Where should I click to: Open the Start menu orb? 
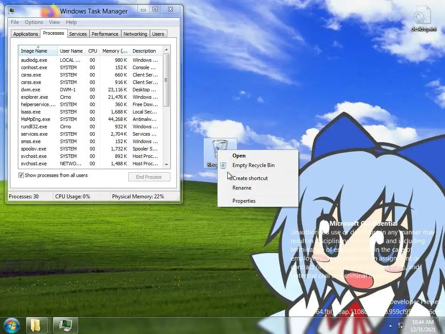(x=12, y=325)
